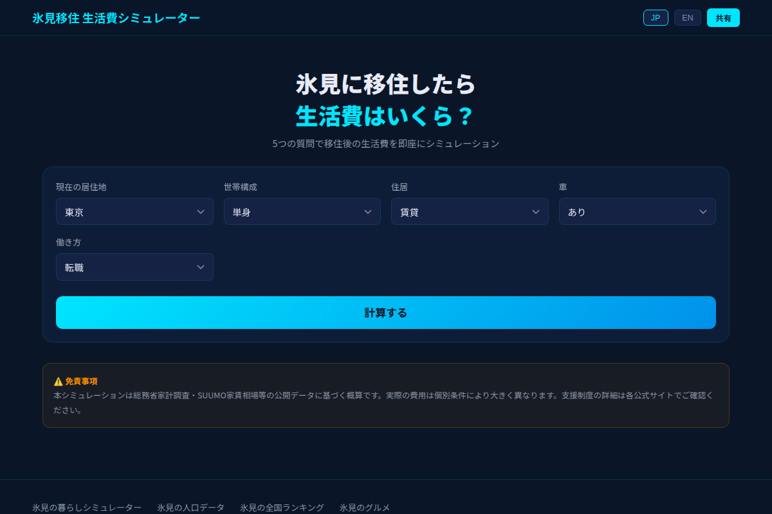Click inside the 賃貸 selection field
Screen dimensions: 772x514
pos(450,211)
